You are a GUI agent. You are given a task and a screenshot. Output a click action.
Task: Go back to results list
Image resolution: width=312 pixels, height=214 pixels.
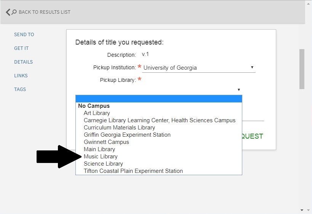tap(44, 12)
